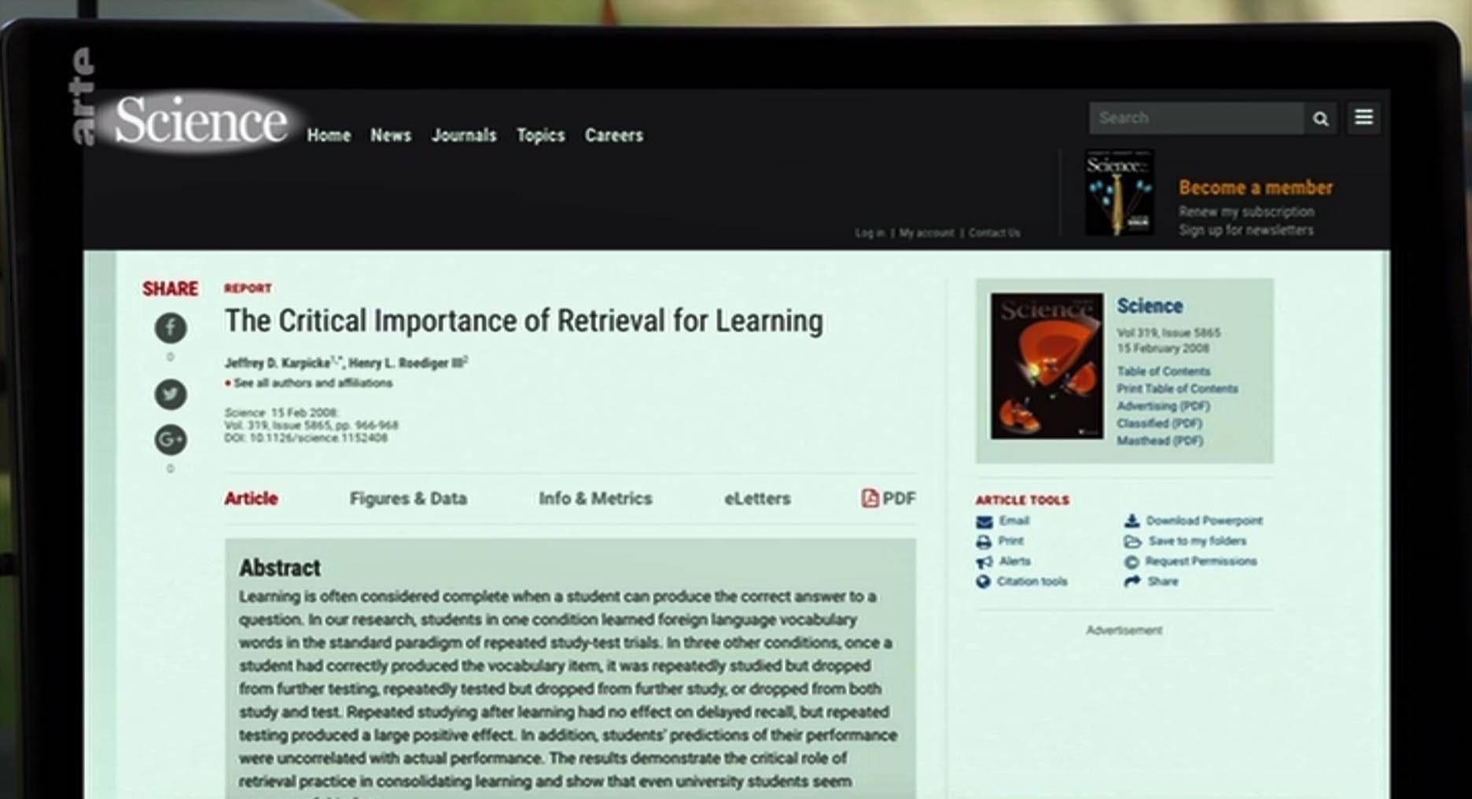The width and height of the screenshot is (1472, 799).
Task: Open the Table of Contents link
Action: (1163, 372)
